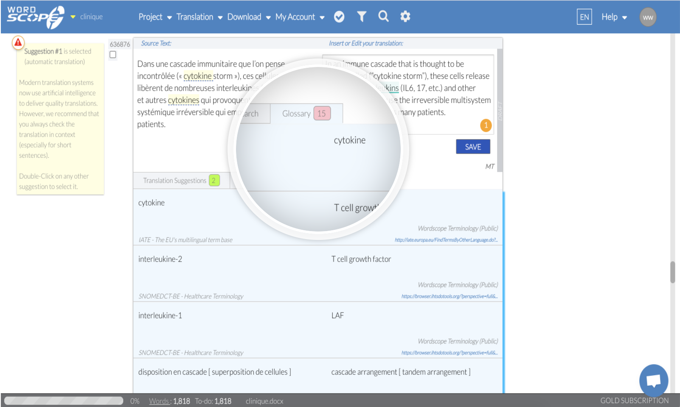
Task: Tick the checkbox under segment 636876
Action: point(112,54)
